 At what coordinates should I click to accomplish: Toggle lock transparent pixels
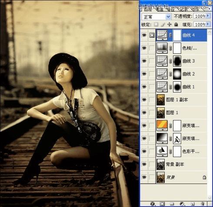(156, 24)
